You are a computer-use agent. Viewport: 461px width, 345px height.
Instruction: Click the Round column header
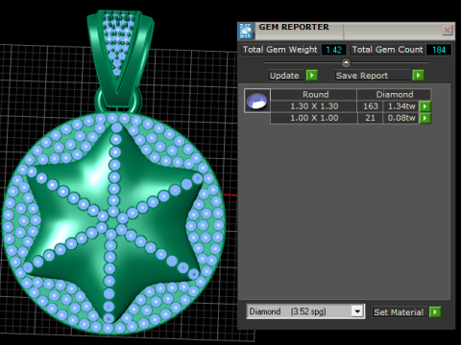pos(314,95)
